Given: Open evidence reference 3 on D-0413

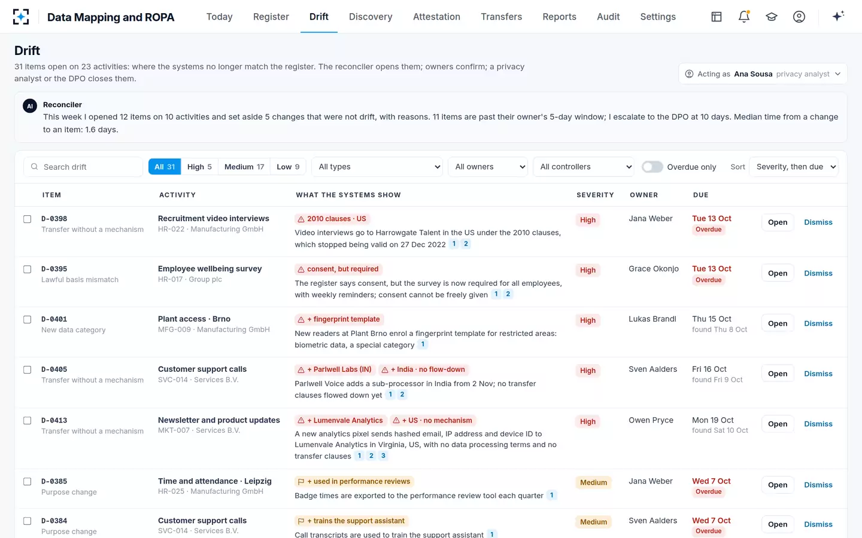Looking at the screenshot, I should [383, 456].
